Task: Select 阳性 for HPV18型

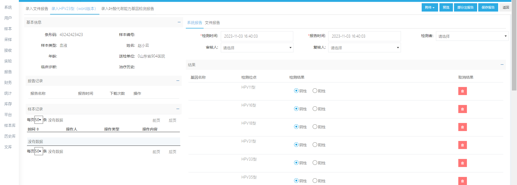Action: click(x=315, y=127)
